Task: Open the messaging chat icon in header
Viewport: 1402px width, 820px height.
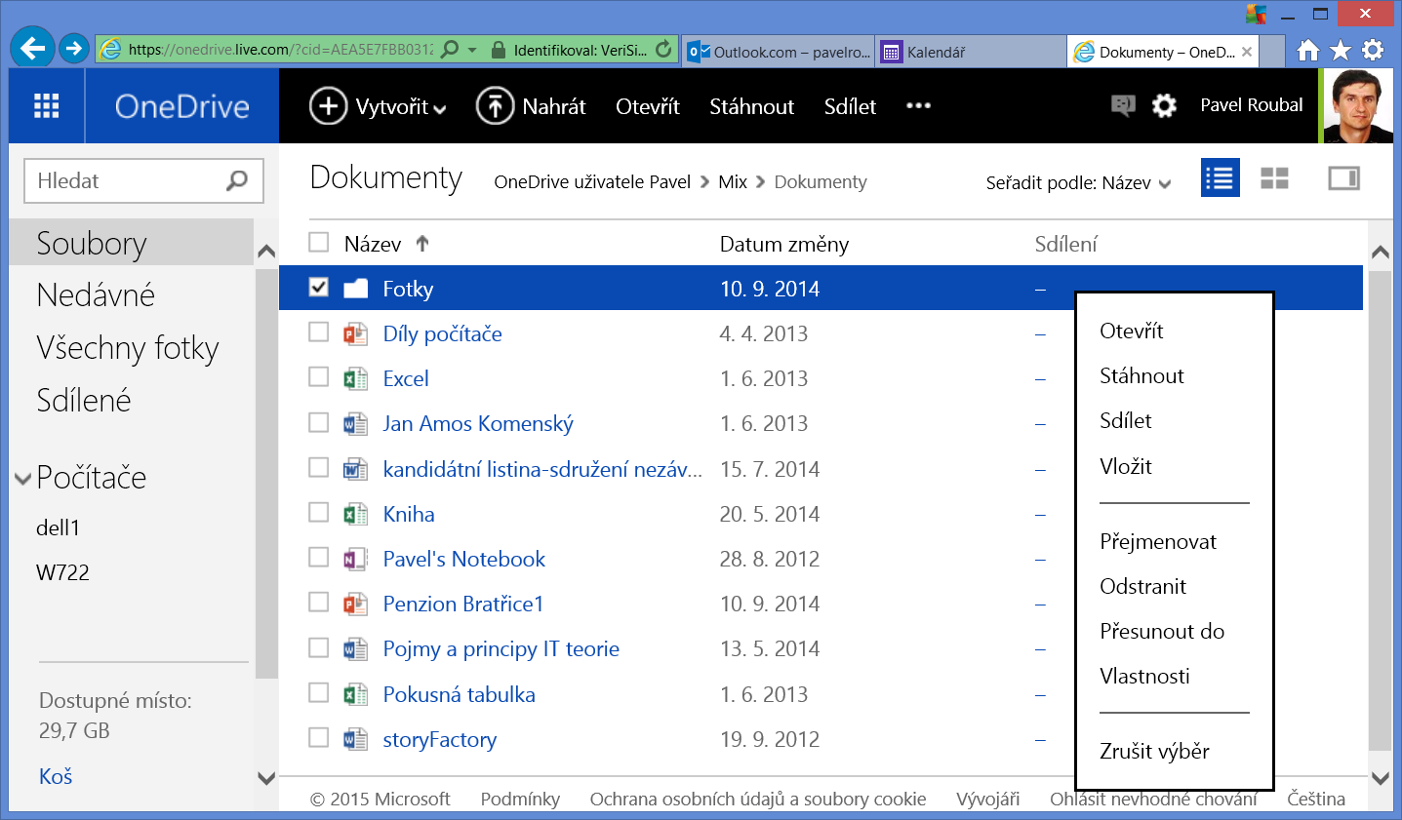Action: click(1123, 105)
